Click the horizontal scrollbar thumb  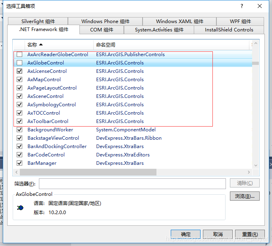point(88,172)
